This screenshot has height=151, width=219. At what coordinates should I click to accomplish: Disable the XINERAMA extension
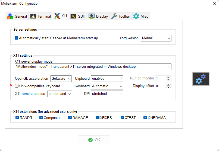click(145, 118)
